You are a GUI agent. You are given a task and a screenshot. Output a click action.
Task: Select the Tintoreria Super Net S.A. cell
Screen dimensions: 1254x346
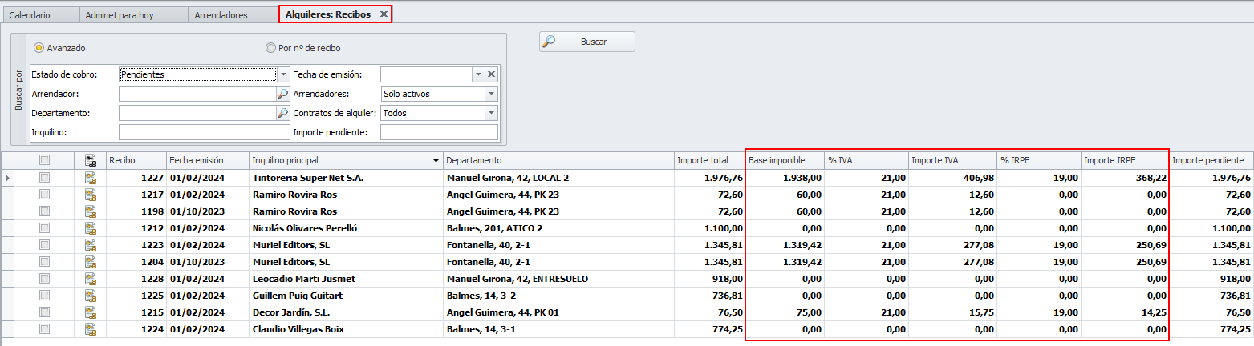point(346,178)
